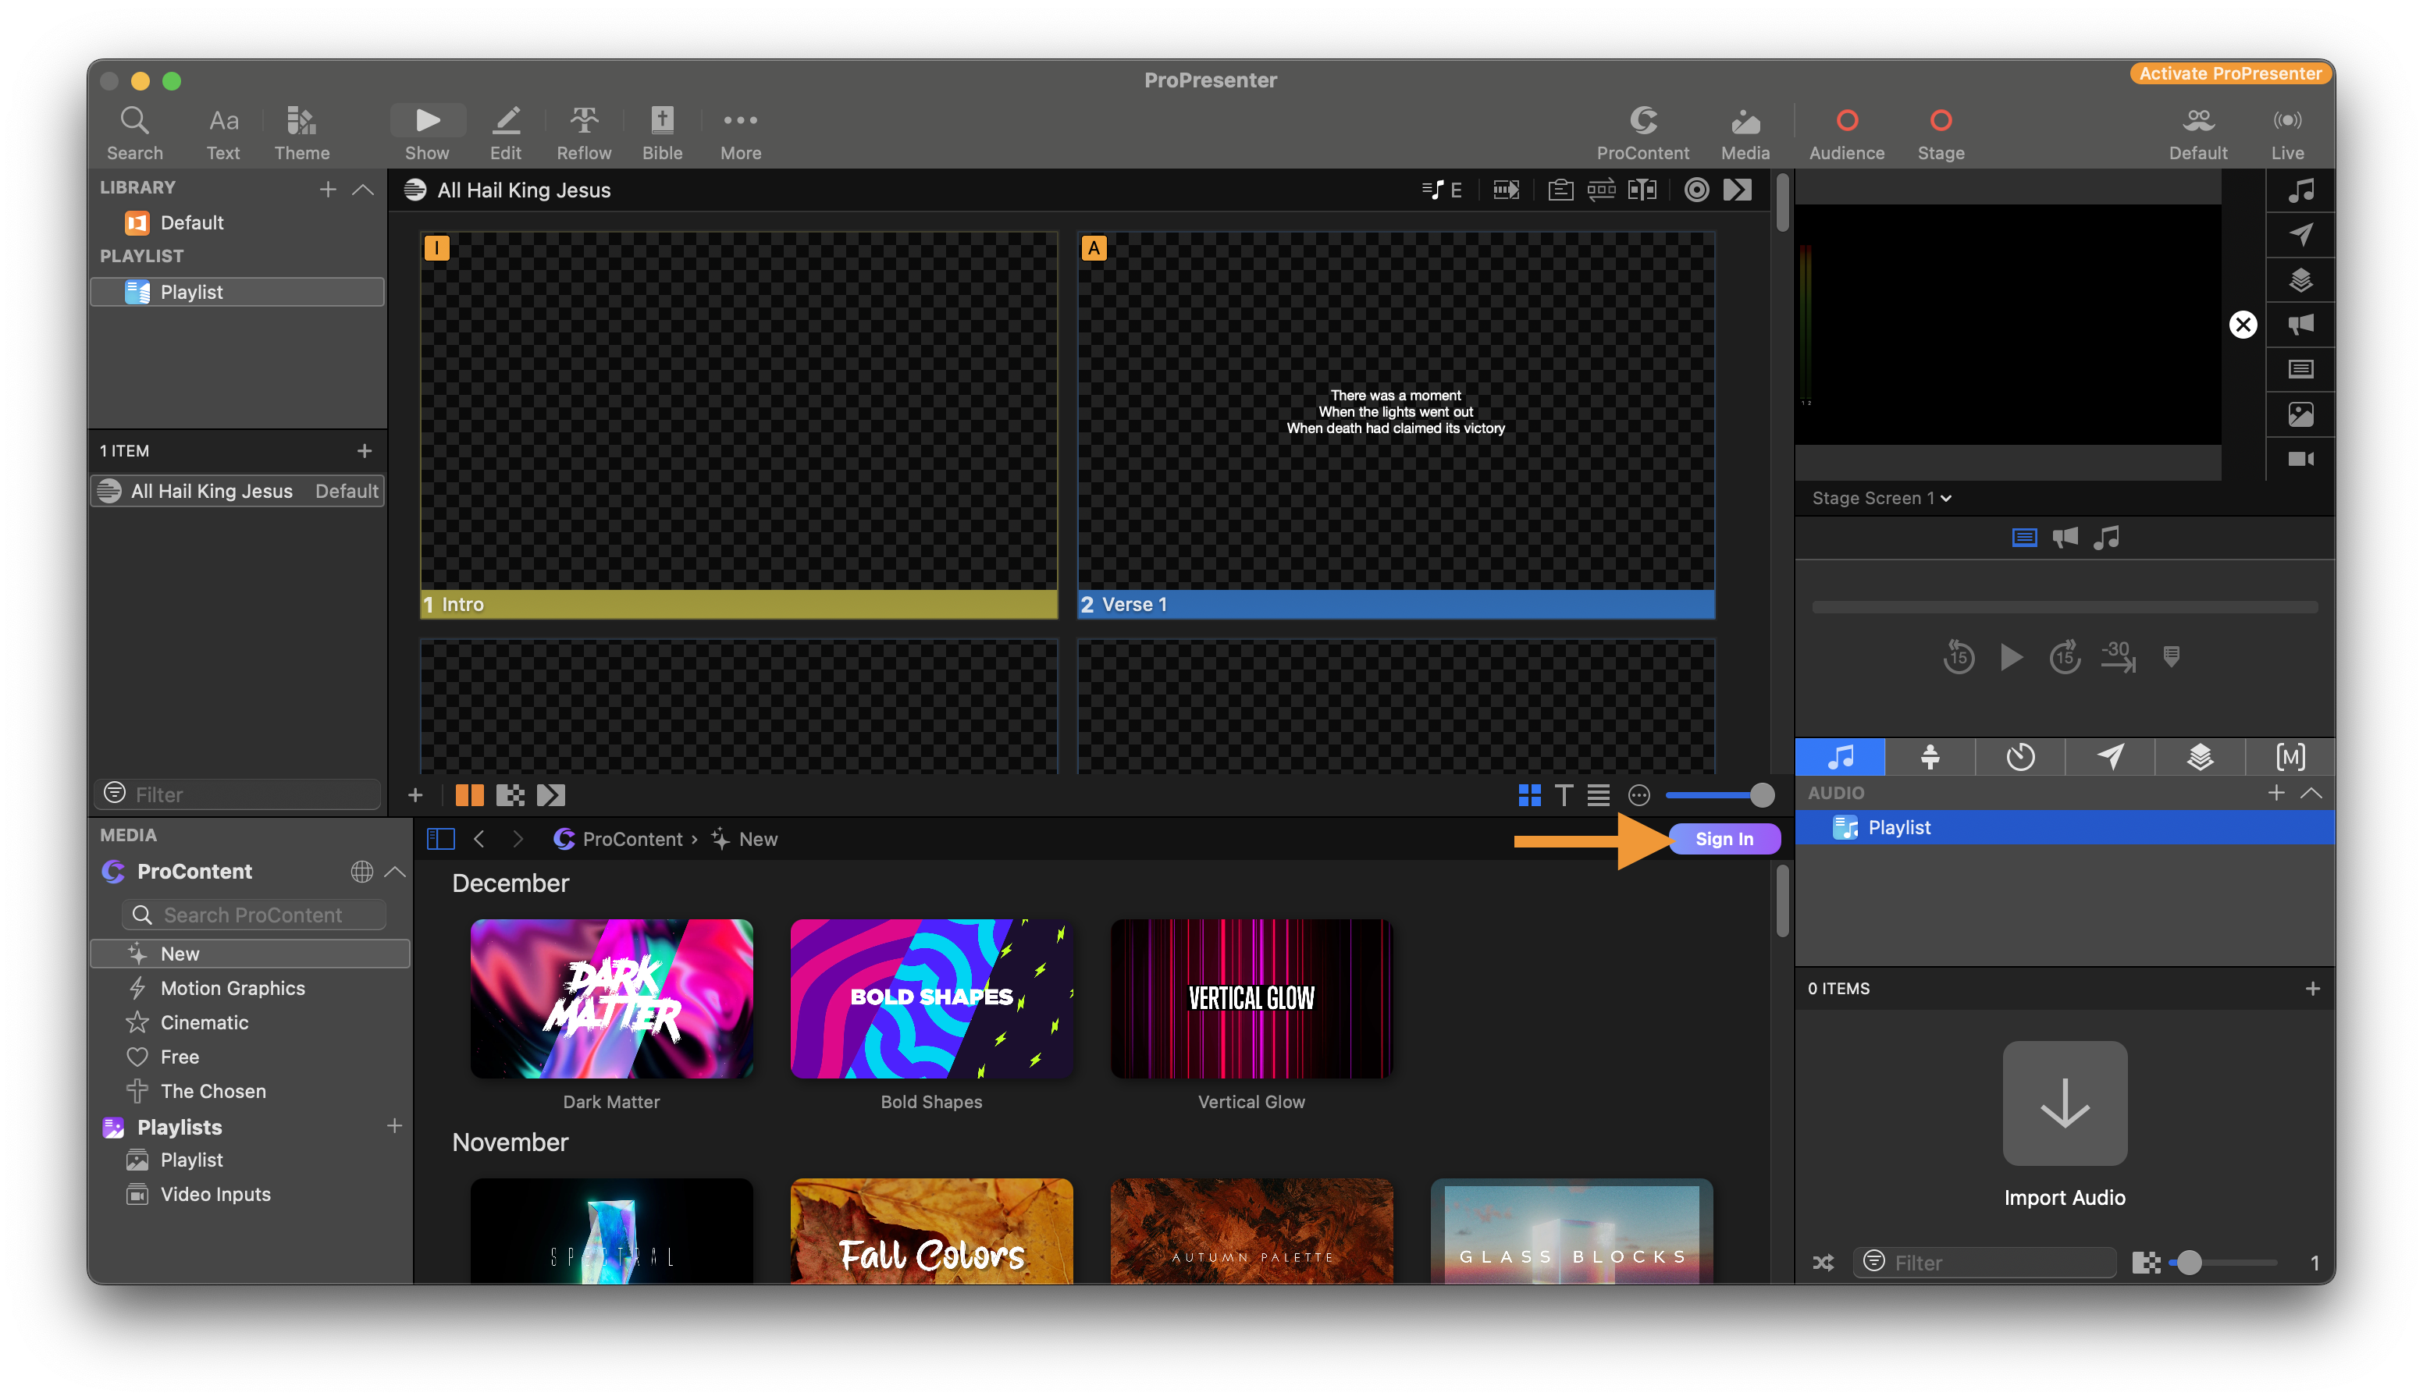Select Motion Graphics category
The height and width of the screenshot is (1400, 2423).
(x=232, y=987)
